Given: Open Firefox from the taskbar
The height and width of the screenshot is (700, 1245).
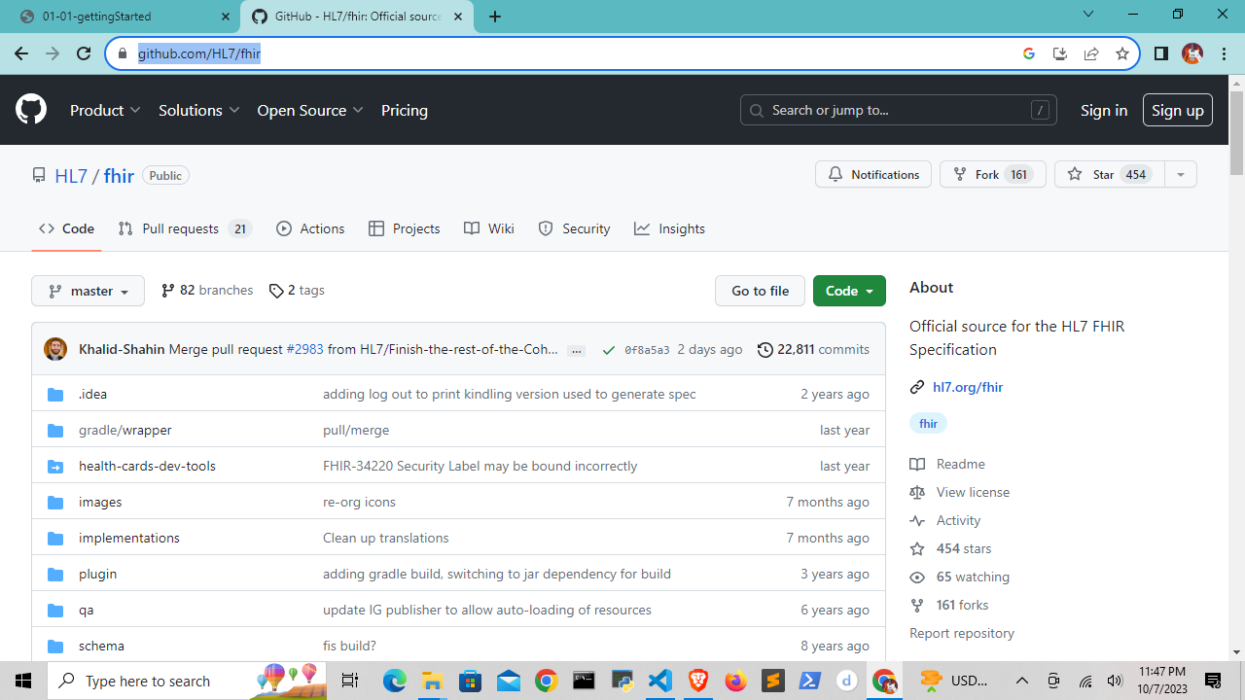Looking at the screenshot, I should 735,681.
